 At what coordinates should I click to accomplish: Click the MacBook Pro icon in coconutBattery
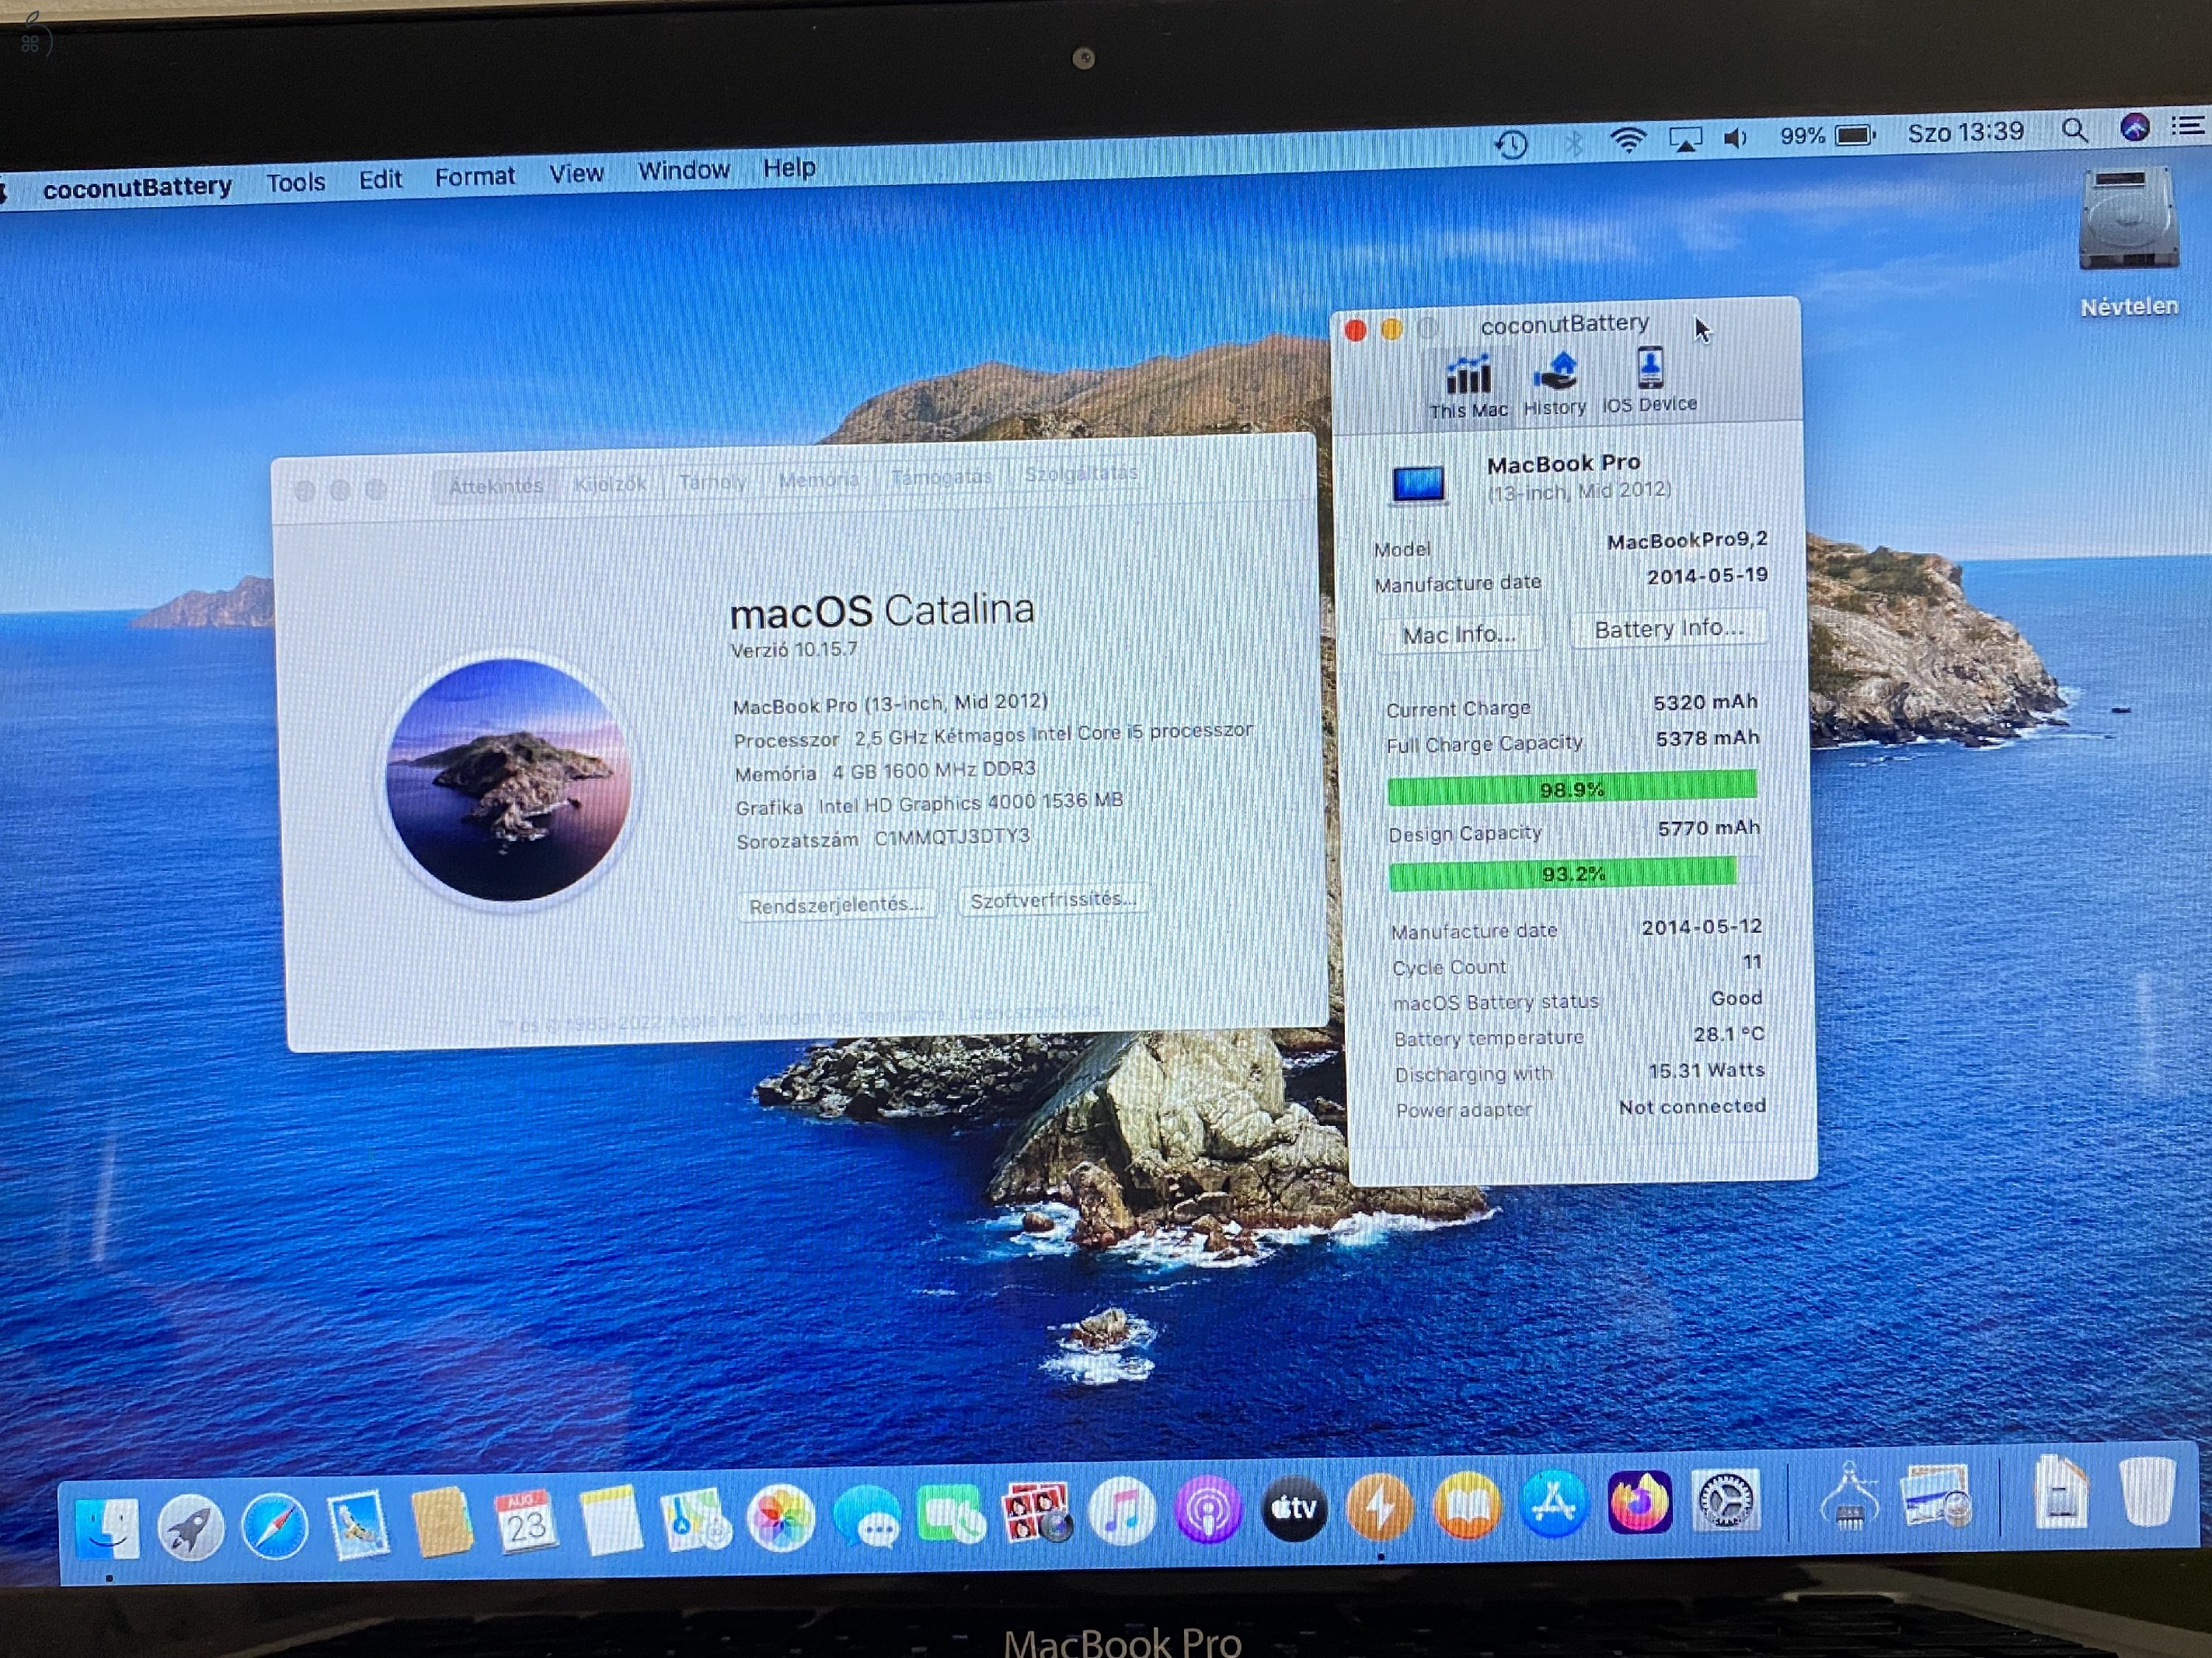click(1418, 485)
